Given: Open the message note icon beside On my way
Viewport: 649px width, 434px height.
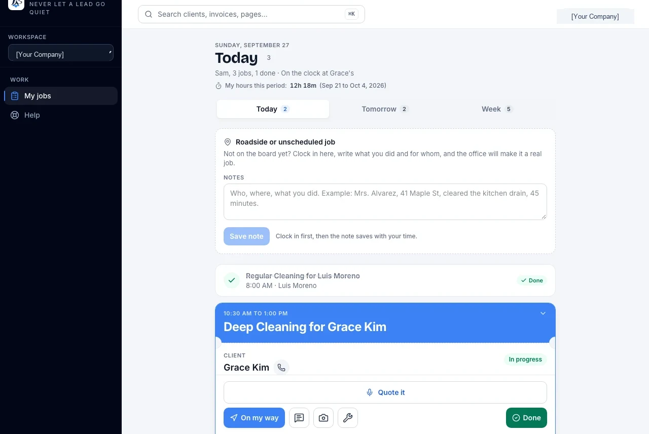Looking at the screenshot, I should click(x=299, y=418).
